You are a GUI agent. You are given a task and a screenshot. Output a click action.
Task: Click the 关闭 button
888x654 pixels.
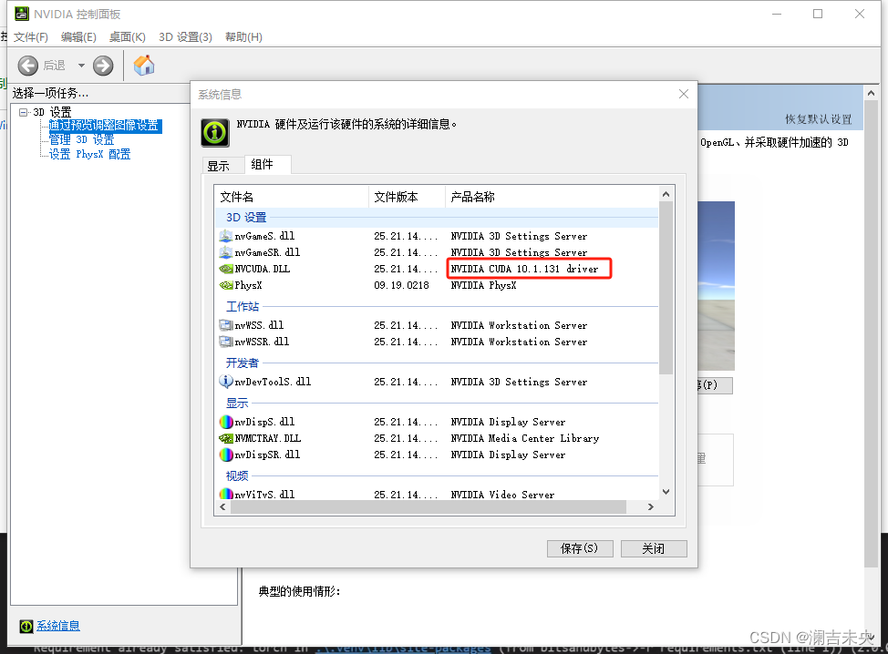654,548
